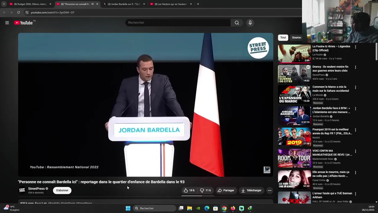Image resolution: width=378 pixels, height=213 pixels.
Task: Open L'expansion du Maroc thumbnail
Action: pyautogui.click(x=294, y=94)
